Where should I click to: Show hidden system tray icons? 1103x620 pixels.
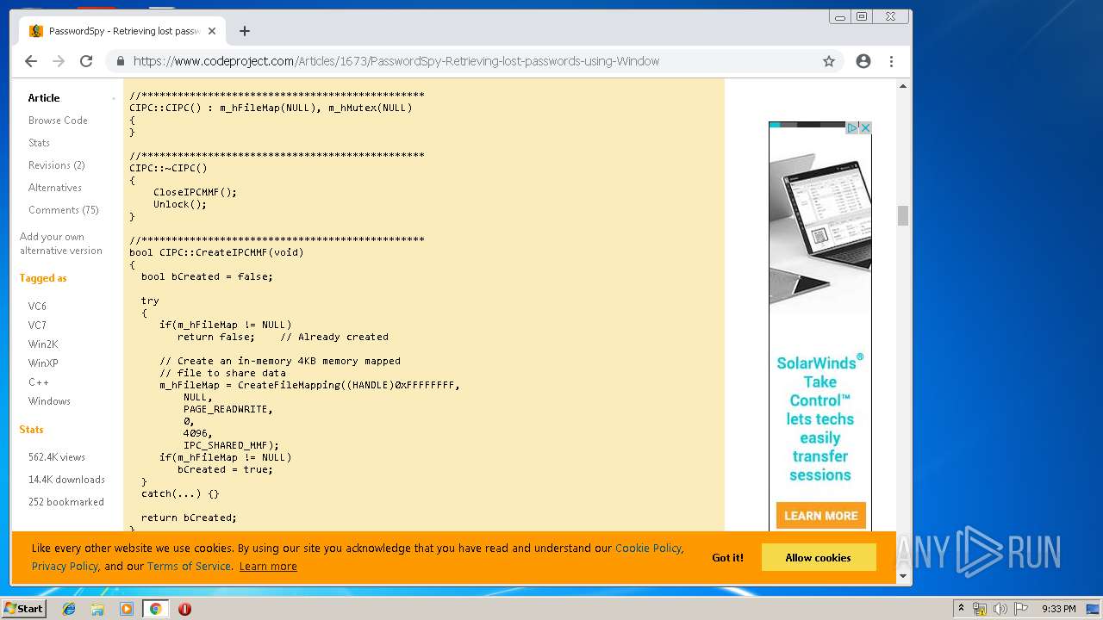[961, 609]
